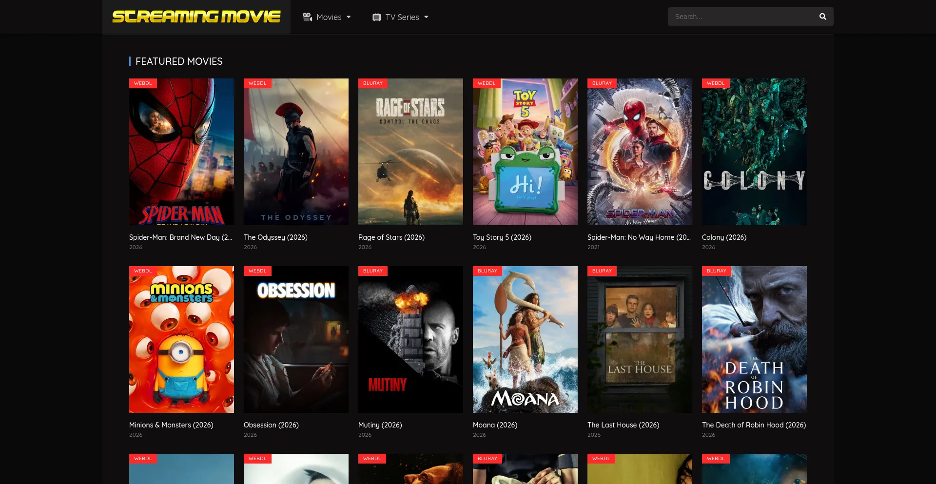Screen dimensions: 936x484
Task: Open The Death of Robin Hood poster
Action: pyautogui.click(x=754, y=339)
